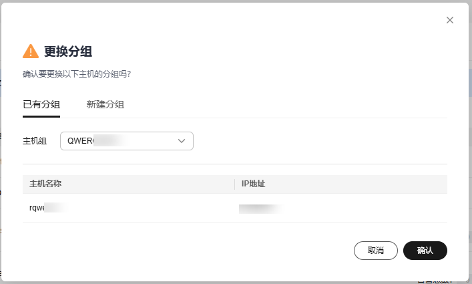
Task: Click the empty area right of the IP地址 header
Action: tap(355, 184)
